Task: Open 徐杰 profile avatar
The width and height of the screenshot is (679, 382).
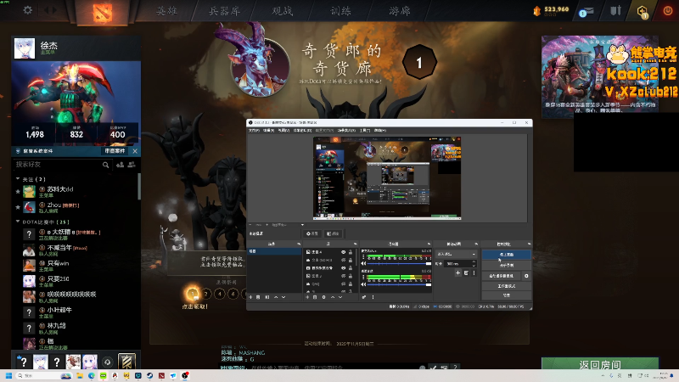Action: 25,48
